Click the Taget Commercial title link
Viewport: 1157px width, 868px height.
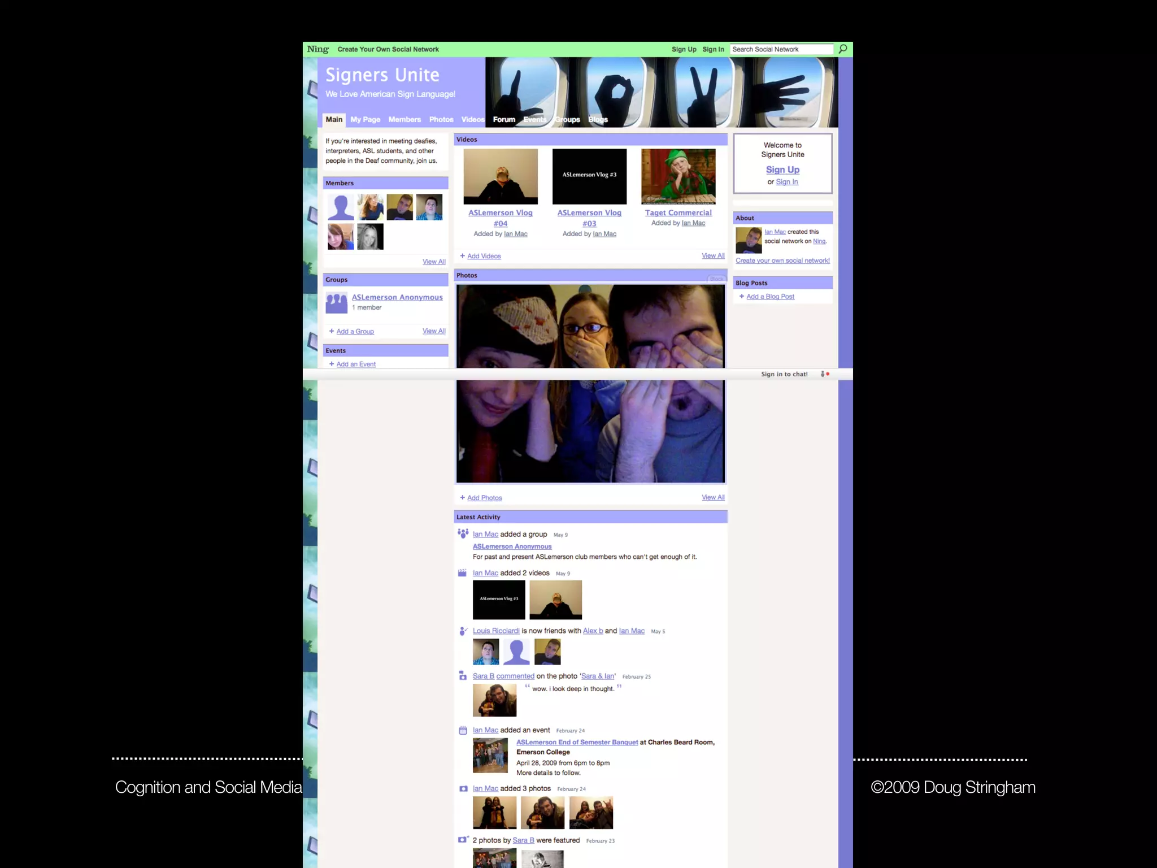tap(678, 212)
